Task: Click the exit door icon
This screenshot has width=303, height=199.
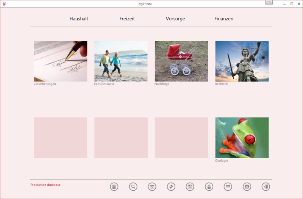Action: click(266, 187)
